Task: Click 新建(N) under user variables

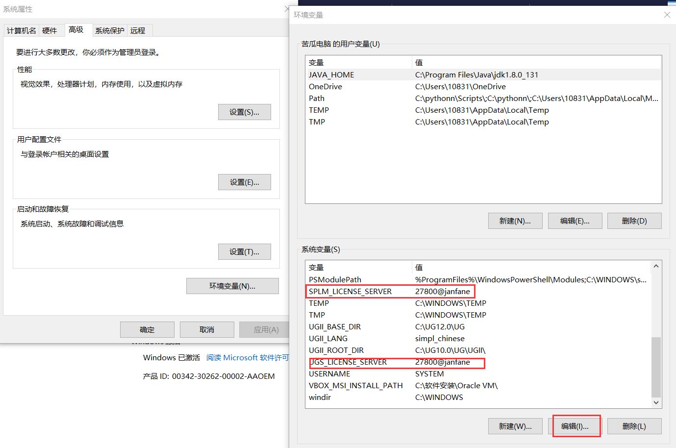Action: pyautogui.click(x=515, y=221)
